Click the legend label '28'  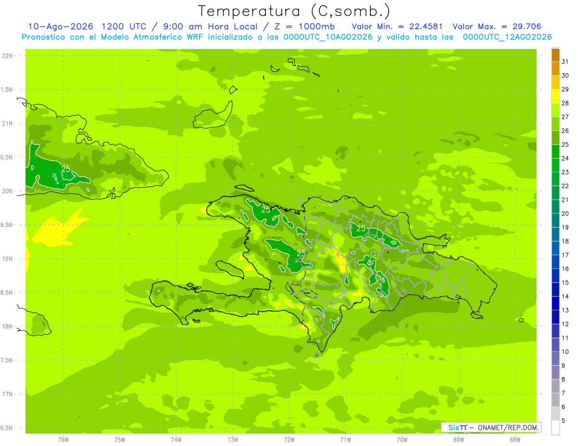[x=565, y=103]
